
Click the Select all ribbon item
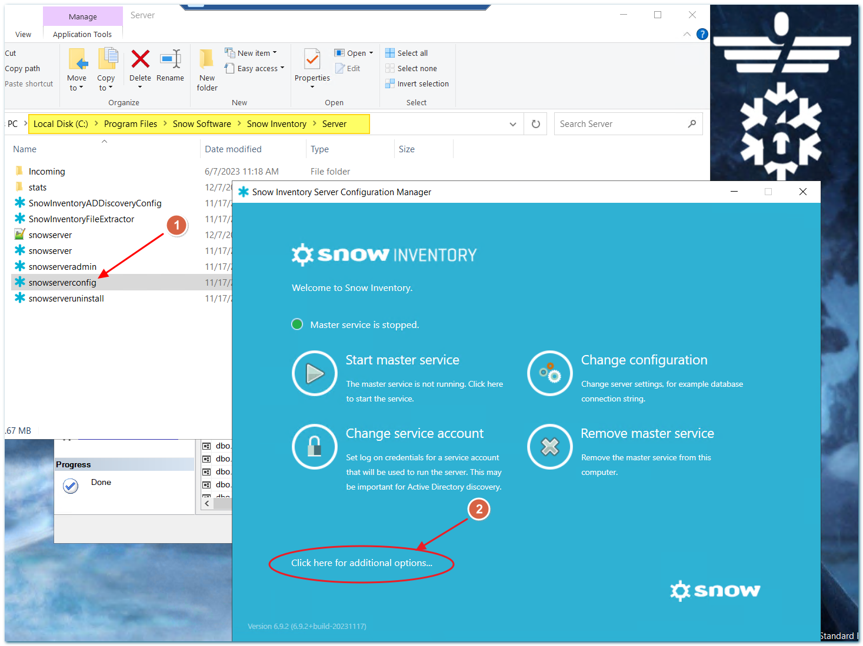tap(406, 53)
